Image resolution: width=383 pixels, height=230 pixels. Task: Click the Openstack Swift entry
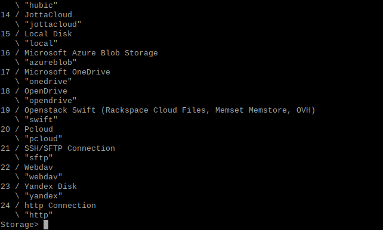pos(157,110)
